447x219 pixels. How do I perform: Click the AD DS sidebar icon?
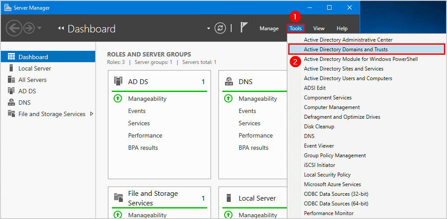(11, 91)
